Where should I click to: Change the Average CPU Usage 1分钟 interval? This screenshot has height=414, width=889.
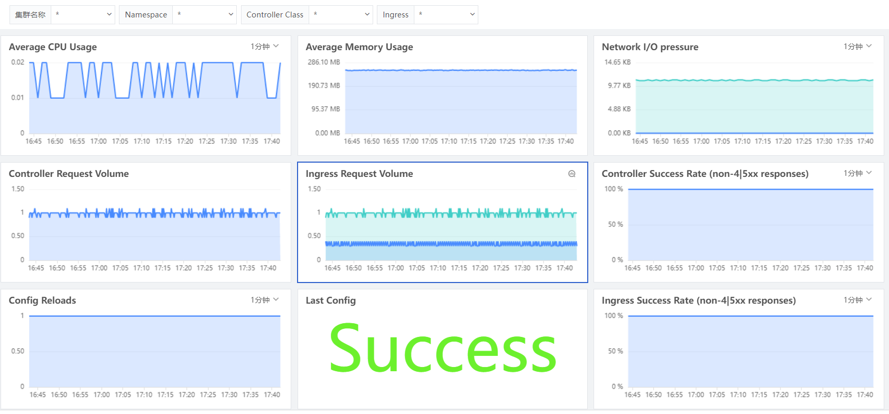point(265,46)
